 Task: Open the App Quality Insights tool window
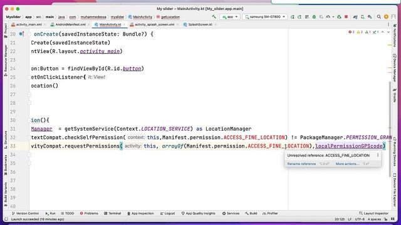198,213
